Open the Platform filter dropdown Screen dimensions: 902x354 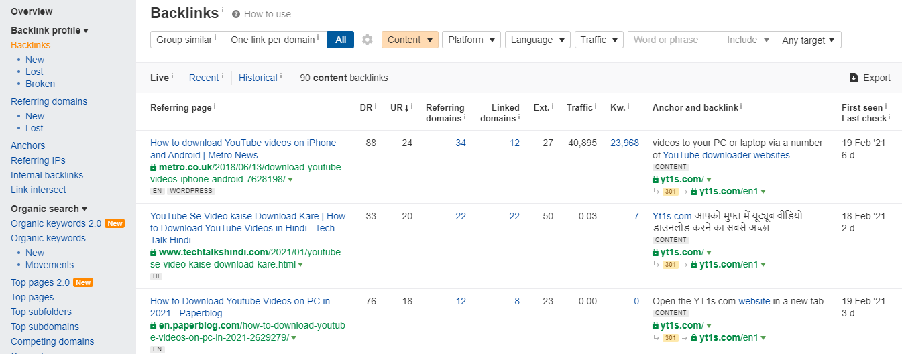[471, 40]
